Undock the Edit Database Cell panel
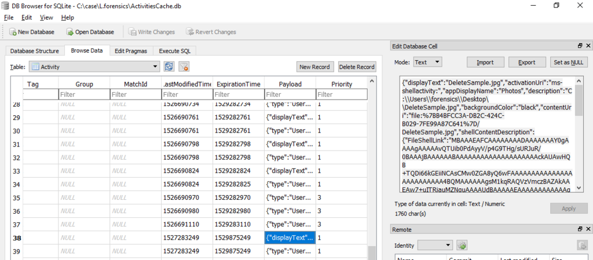The image size is (593, 260). (580, 46)
